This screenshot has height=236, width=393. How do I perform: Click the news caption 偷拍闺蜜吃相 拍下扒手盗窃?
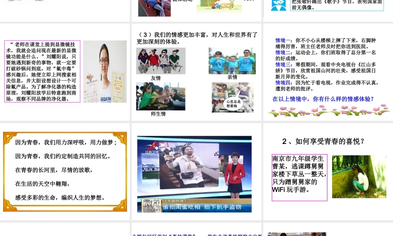[x=202, y=207]
